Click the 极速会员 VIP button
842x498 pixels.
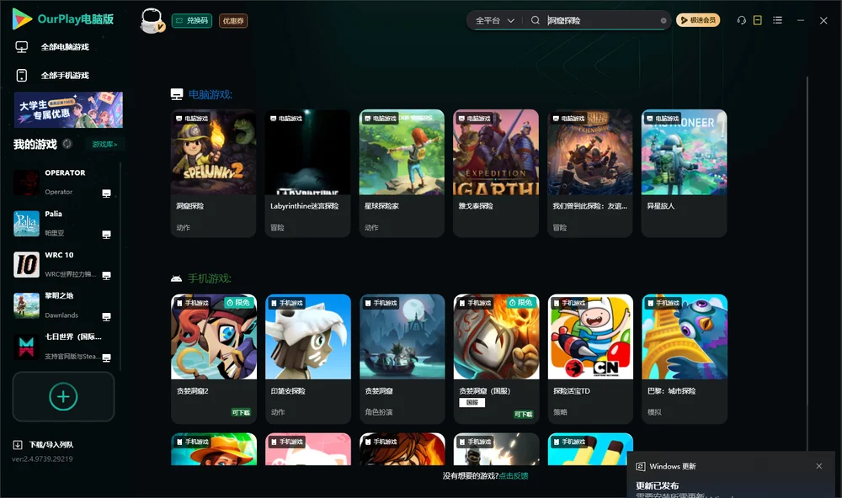[x=697, y=20]
